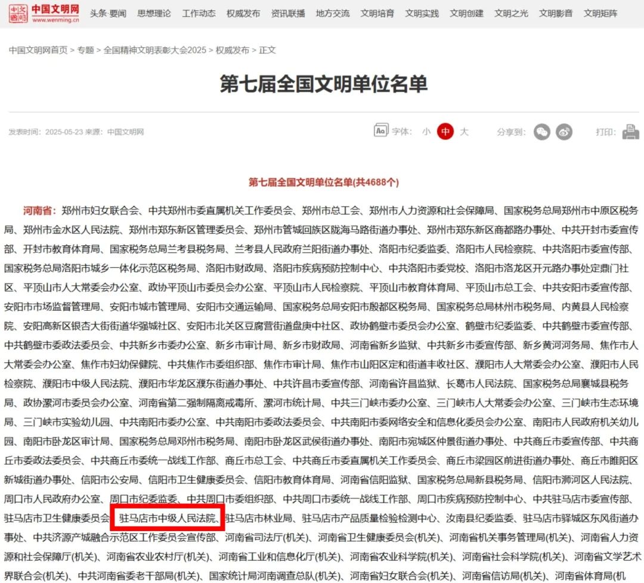The image size is (644, 583).
Task: Share the article to WeChat
Action: coord(541,132)
